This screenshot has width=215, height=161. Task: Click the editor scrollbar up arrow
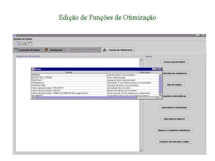click(141, 60)
